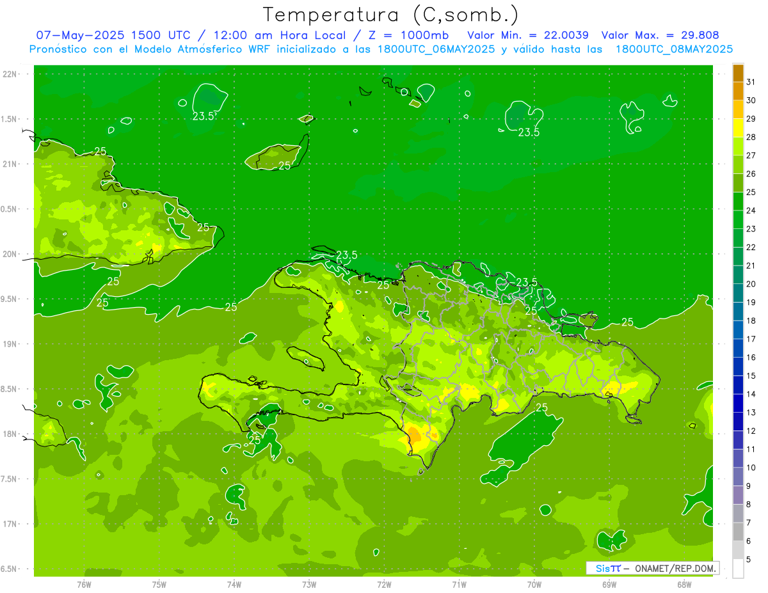Click the 22N latitude axis label
Viewport: 768px width, 593px height.
pyautogui.click(x=10, y=74)
